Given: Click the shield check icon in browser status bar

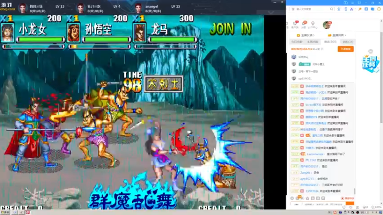Looking at the screenshot, I should click(344, 207).
